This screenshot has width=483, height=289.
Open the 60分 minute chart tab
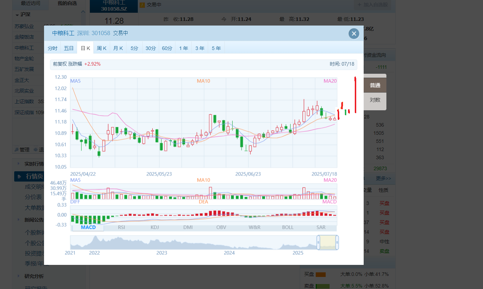click(x=167, y=48)
